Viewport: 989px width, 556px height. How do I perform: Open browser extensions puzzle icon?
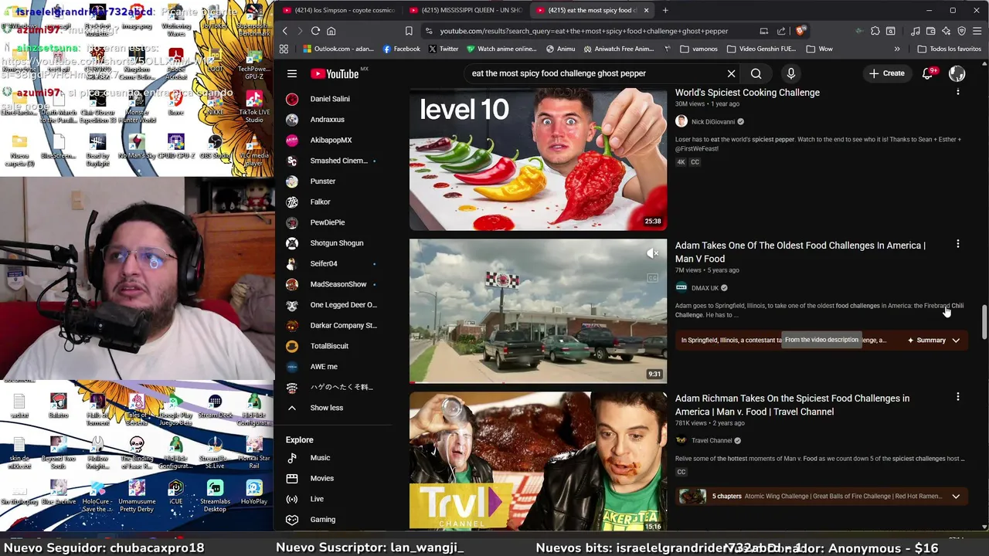(875, 31)
